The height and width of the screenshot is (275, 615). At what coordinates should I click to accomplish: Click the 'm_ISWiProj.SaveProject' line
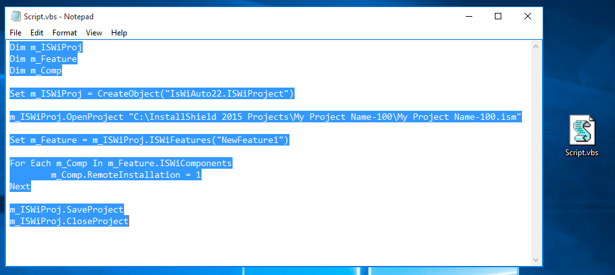pyautogui.click(x=67, y=210)
